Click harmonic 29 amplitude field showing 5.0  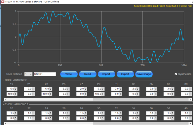point(98,89)
